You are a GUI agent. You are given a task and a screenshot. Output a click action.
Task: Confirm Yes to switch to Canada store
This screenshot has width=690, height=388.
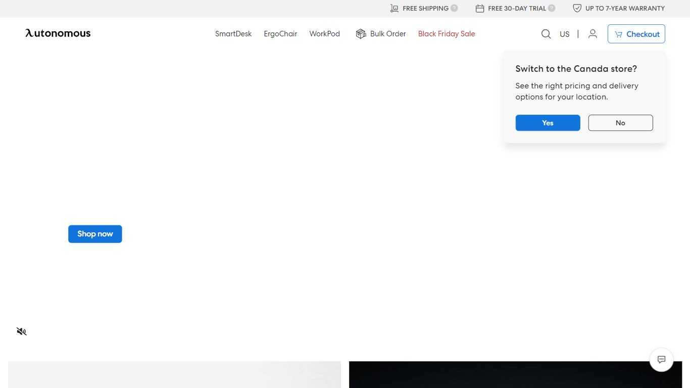[x=548, y=123]
